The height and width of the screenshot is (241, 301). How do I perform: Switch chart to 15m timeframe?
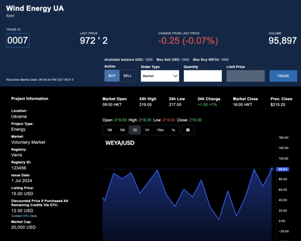161,130
